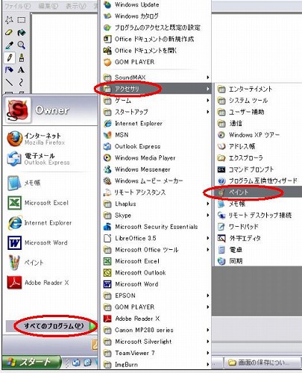Click すべてのプログラム(P) button
The image size is (302, 373).
point(51,326)
